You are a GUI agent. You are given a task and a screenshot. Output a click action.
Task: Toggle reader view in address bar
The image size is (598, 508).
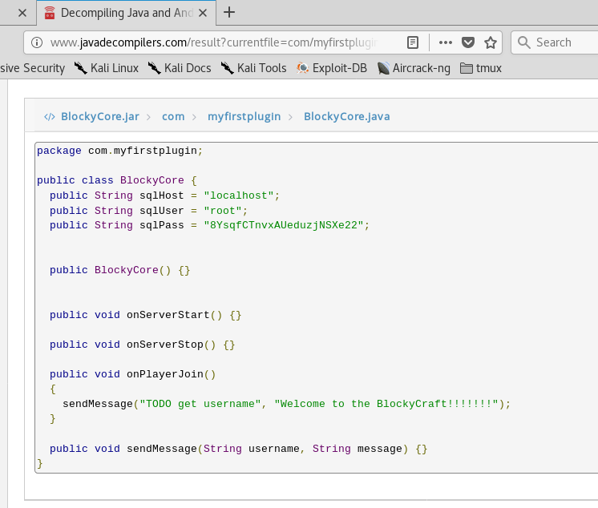(x=413, y=42)
